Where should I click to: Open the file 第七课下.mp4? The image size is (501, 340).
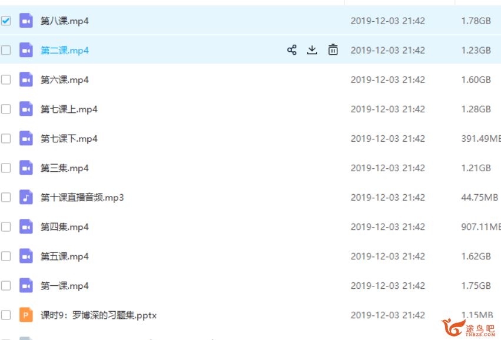click(69, 139)
